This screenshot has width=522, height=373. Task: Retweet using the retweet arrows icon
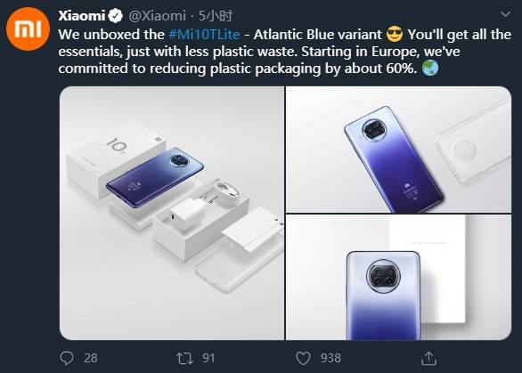(x=184, y=359)
